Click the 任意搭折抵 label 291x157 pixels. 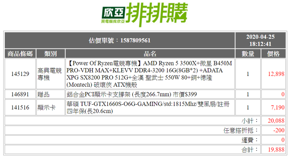click(x=241, y=130)
